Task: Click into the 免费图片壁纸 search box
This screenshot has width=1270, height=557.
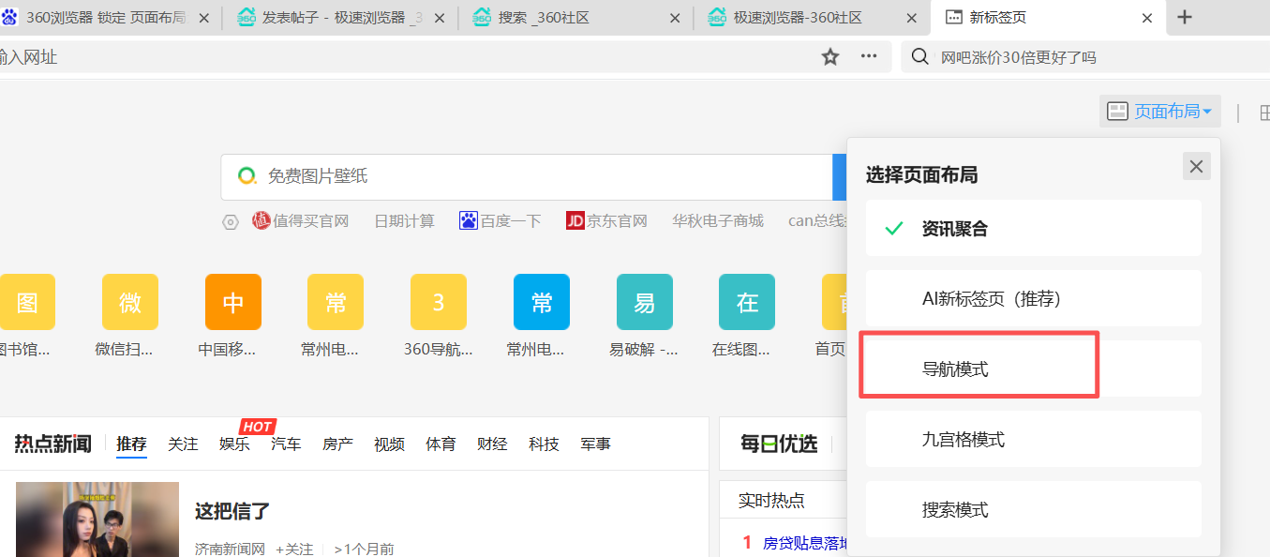Action: (527, 176)
